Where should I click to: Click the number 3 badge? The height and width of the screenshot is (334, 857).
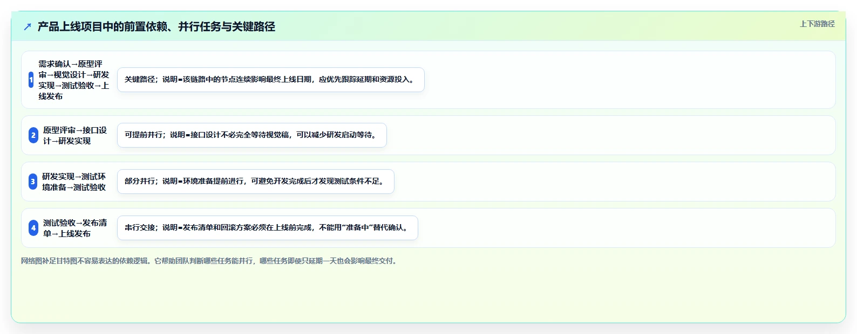33,182
